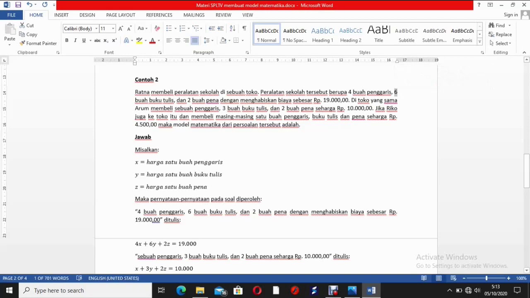
Task: Open the font name Calibri (Body) dropdown
Action: (96, 29)
